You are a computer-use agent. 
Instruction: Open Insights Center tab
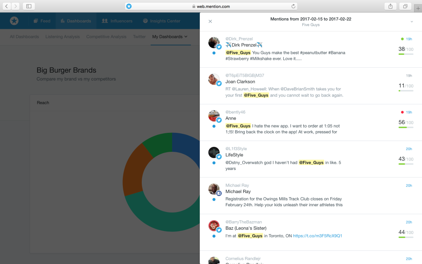click(162, 21)
